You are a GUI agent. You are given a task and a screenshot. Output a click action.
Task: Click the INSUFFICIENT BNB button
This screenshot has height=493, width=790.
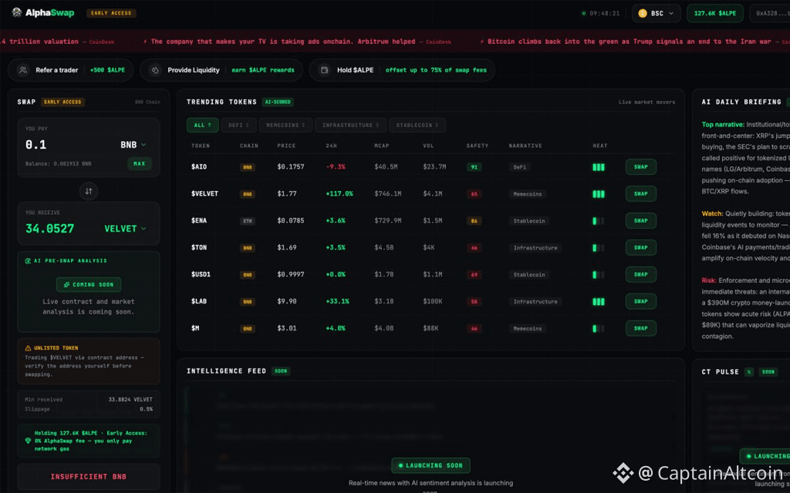(x=89, y=477)
